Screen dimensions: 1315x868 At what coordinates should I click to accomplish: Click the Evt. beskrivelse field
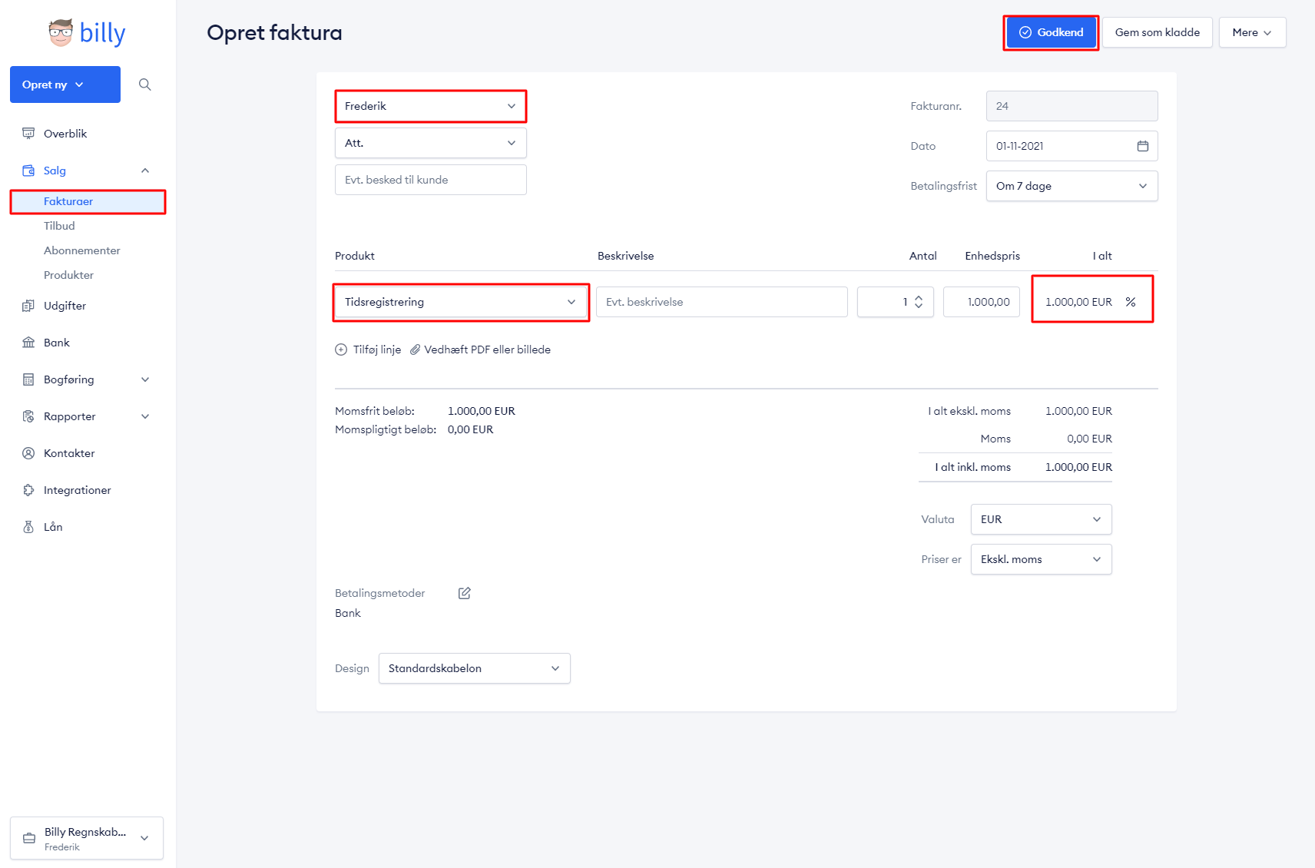(722, 302)
